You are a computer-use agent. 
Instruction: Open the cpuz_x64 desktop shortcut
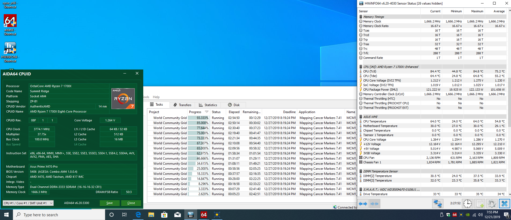(10, 5)
